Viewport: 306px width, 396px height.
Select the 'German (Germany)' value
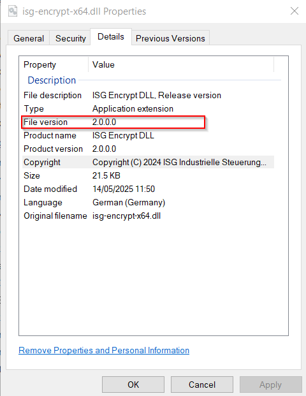coord(129,202)
